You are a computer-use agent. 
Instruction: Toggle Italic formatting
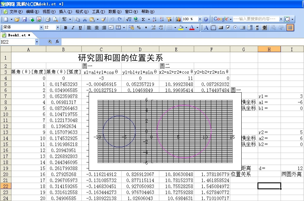point(73,27)
